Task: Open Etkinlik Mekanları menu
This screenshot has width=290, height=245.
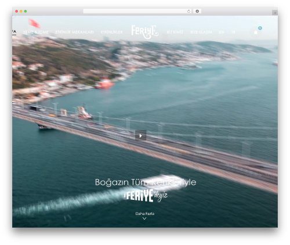Action: (75, 32)
